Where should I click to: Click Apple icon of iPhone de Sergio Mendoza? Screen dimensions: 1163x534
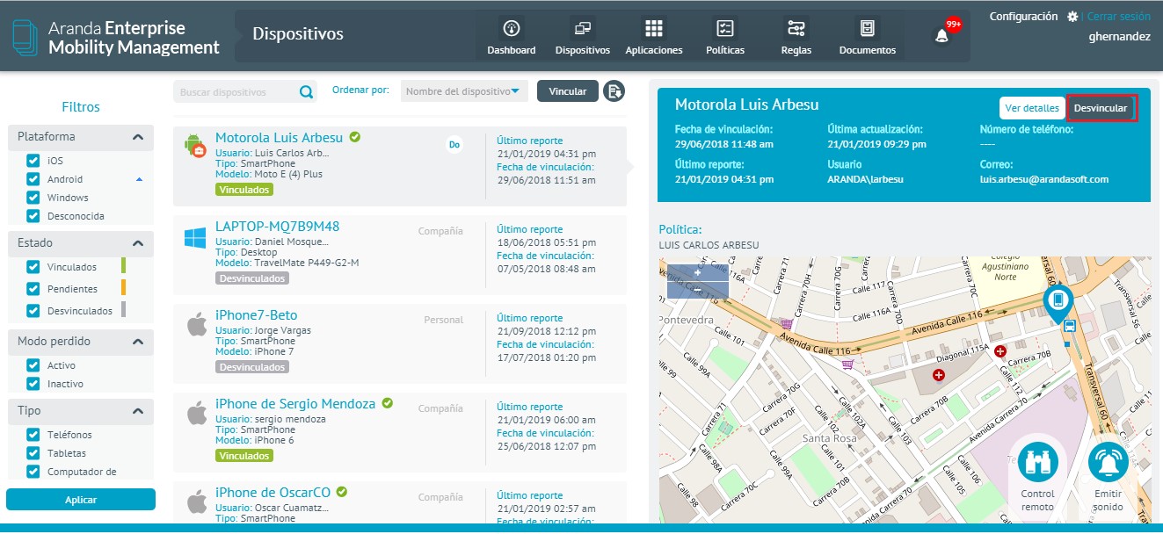click(196, 414)
